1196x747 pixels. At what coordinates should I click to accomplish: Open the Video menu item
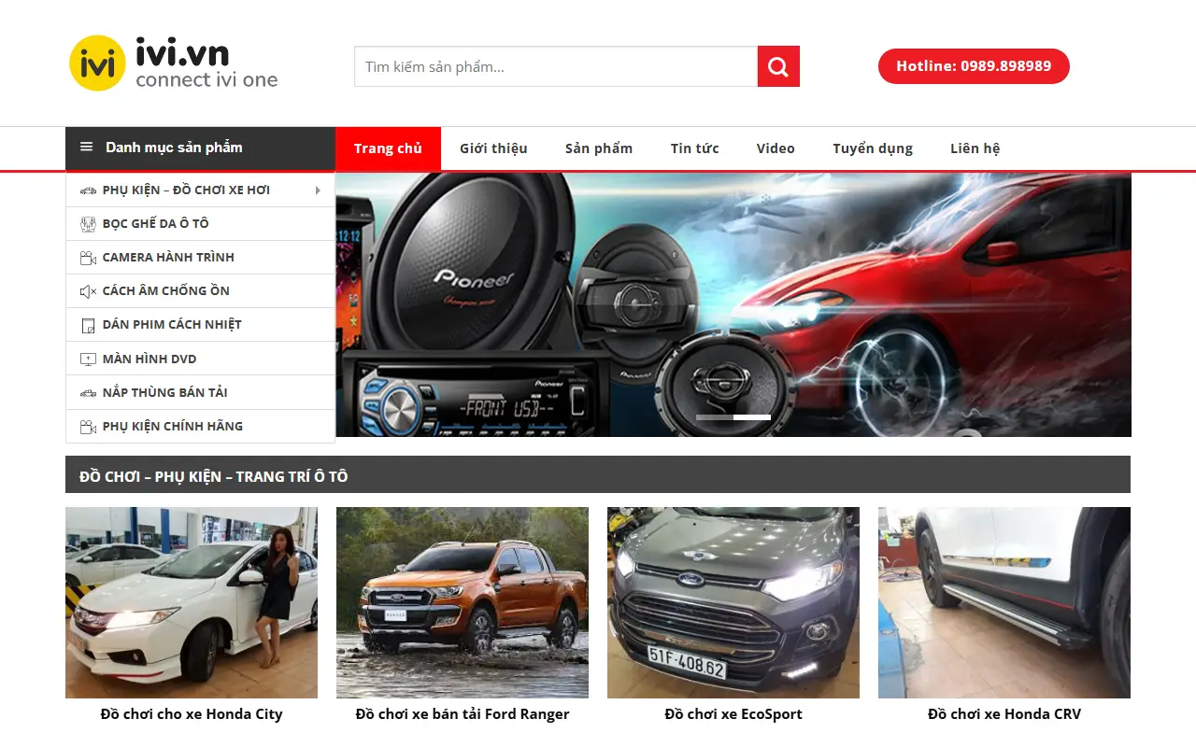point(776,148)
